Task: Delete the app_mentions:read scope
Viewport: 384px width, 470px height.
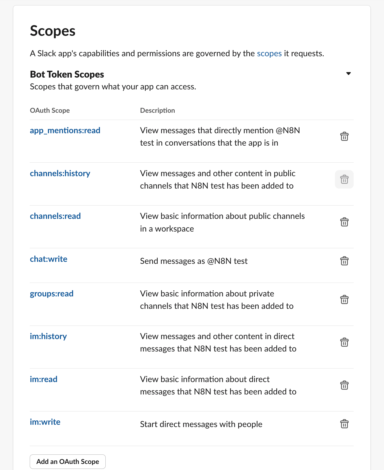Action: (344, 136)
